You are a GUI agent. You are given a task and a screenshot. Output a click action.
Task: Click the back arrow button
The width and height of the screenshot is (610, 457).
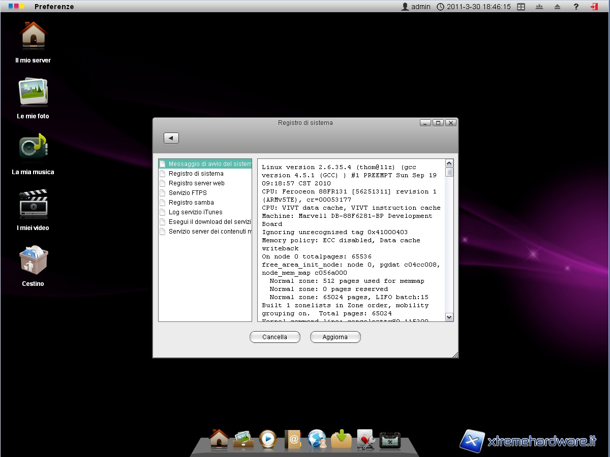pos(171,138)
